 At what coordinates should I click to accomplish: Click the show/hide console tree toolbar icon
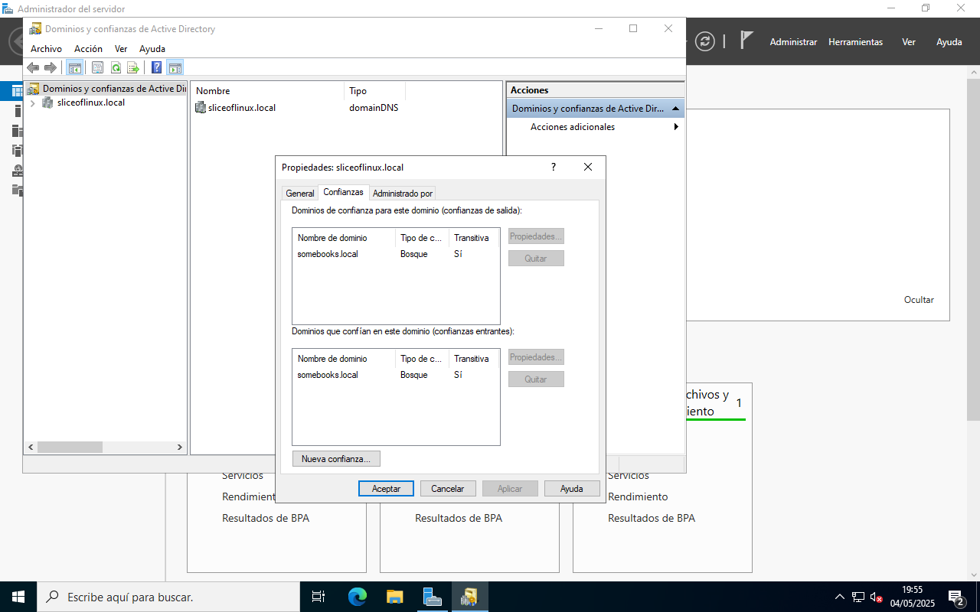[x=75, y=67]
